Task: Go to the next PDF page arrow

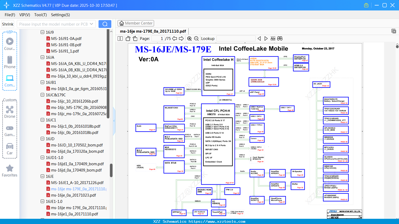Action: [181, 38]
